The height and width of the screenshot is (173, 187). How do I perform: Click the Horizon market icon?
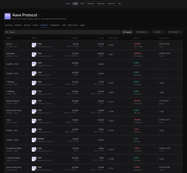(34, 140)
